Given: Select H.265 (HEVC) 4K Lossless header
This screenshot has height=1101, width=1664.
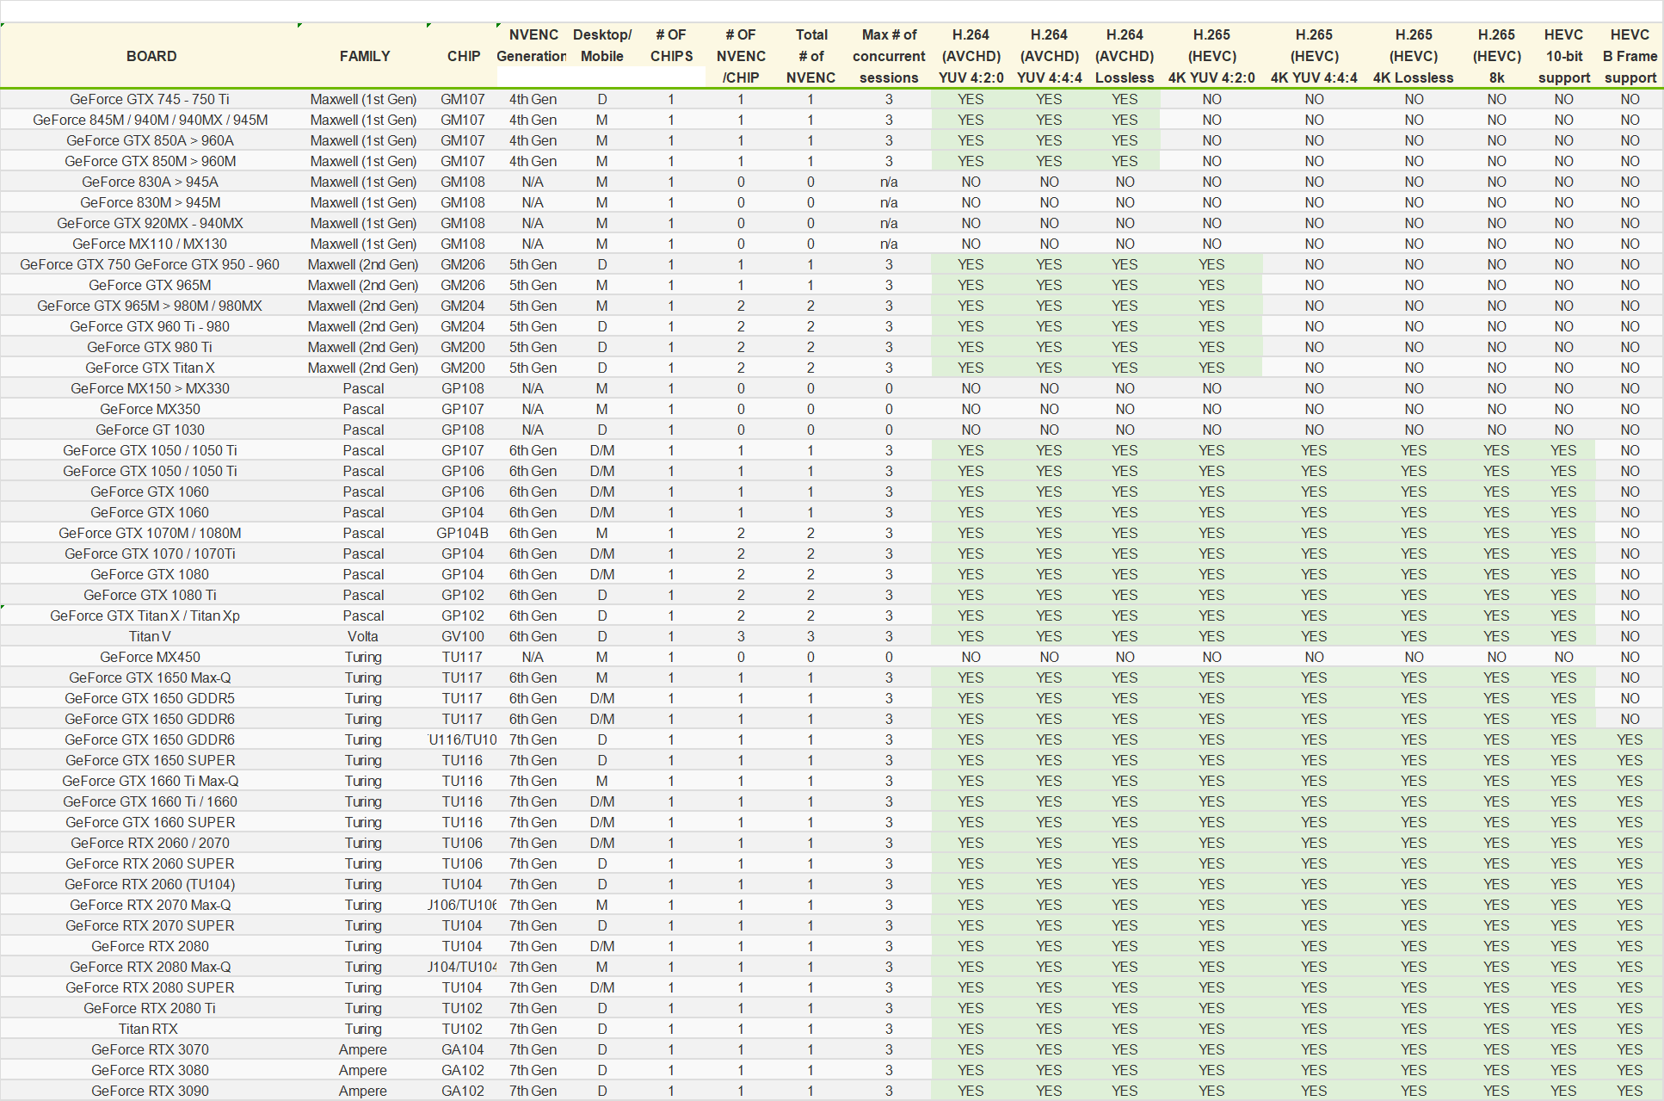Looking at the screenshot, I should (1414, 56).
